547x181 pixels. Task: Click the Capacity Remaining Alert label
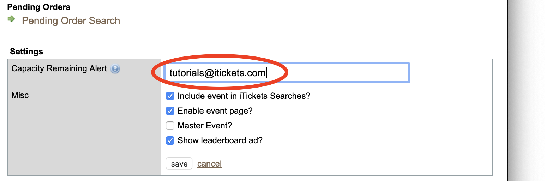click(x=59, y=68)
